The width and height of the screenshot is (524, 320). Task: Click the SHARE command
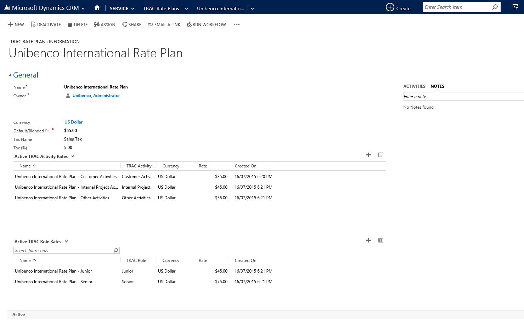click(x=132, y=24)
